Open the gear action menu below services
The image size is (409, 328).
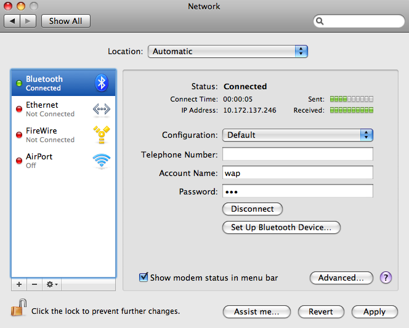[x=52, y=284]
